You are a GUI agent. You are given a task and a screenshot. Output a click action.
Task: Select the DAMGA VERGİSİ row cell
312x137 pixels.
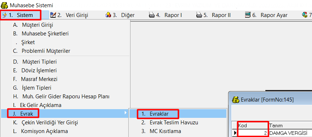(x=290, y=133)
